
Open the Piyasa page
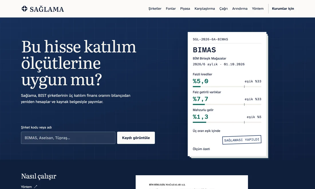[x=185, y=9]
